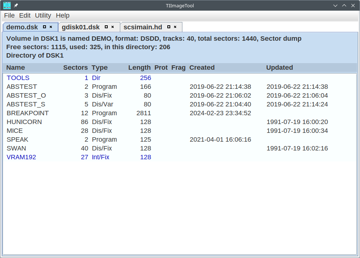The image size is (360, 258).
Task: Close the demo.dsk tab
Action: tap(51, 27)
